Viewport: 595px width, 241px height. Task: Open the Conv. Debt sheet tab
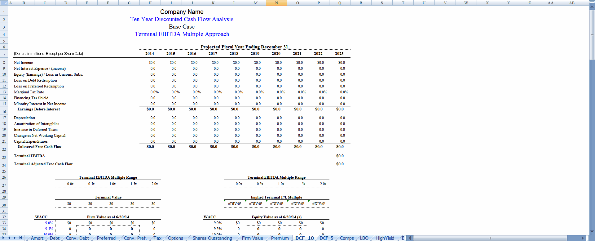pos(77,238)
